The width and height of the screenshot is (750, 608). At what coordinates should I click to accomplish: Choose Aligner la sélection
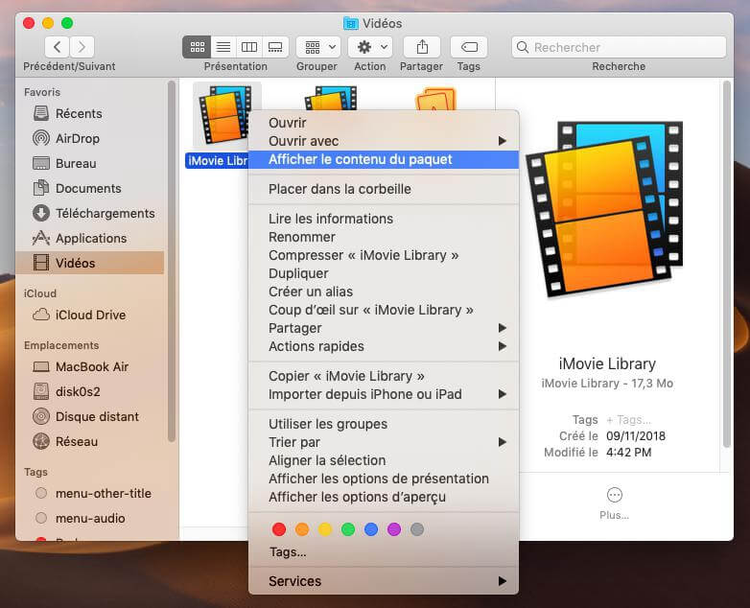pos(383,460)
